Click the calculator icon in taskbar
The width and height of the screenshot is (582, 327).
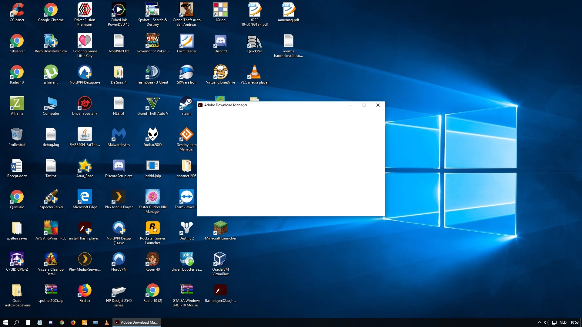click(x=28, y=322)
